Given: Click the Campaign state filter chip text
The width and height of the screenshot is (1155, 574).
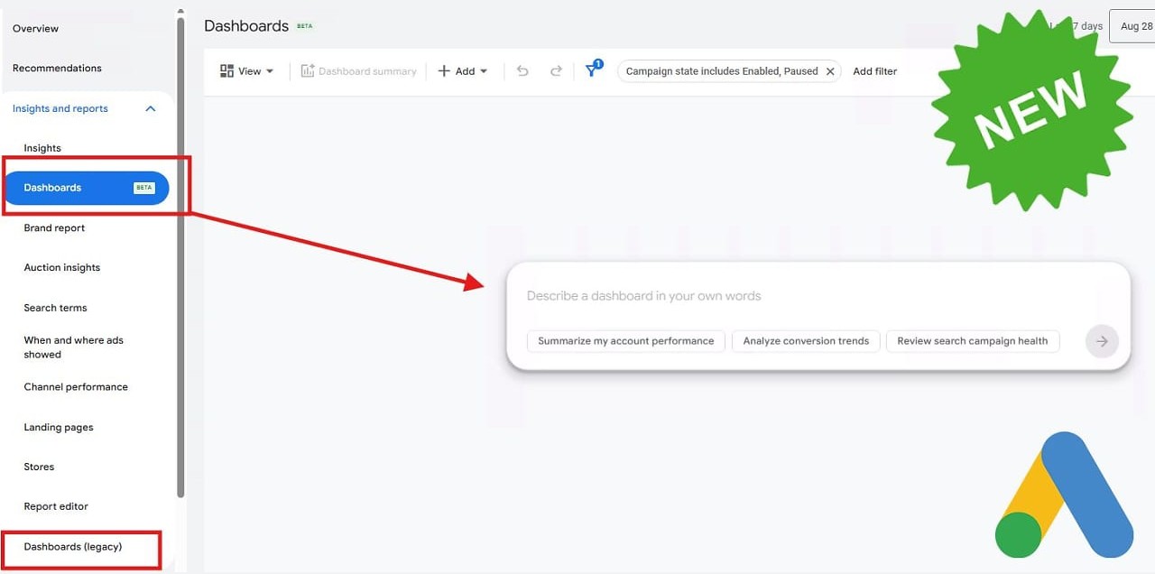Looking at the screenshot, I should (722, 71).
